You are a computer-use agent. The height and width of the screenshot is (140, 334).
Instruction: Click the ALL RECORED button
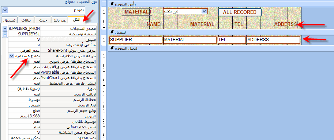point(240,12)
